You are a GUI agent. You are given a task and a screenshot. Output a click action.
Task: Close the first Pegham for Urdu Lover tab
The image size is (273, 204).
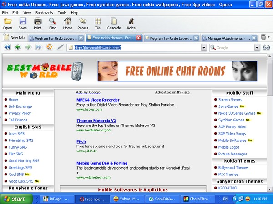(x=81, y=38)
